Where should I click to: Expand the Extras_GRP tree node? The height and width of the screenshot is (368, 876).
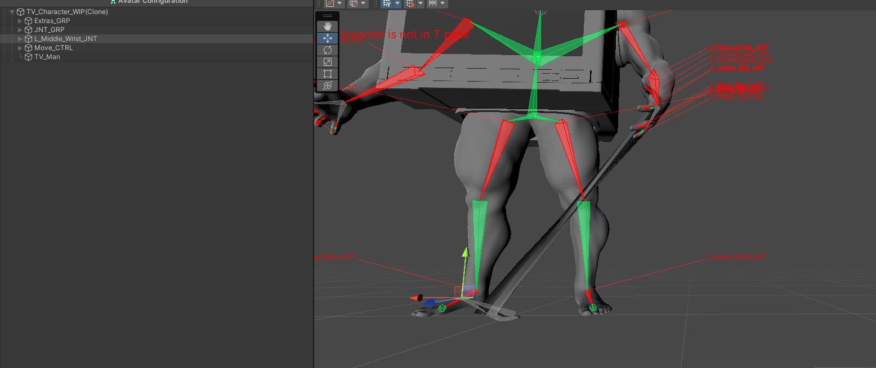20,21
